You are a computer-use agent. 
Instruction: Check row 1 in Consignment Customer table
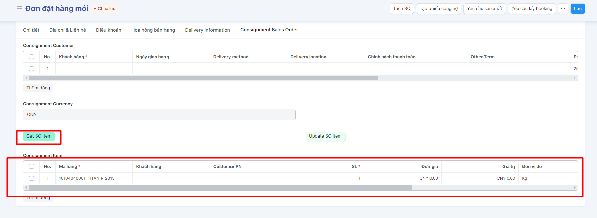pyautogui.click(x=31, y=69)
